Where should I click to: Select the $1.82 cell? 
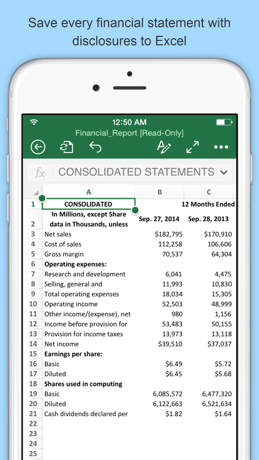[x=174, y=414]
